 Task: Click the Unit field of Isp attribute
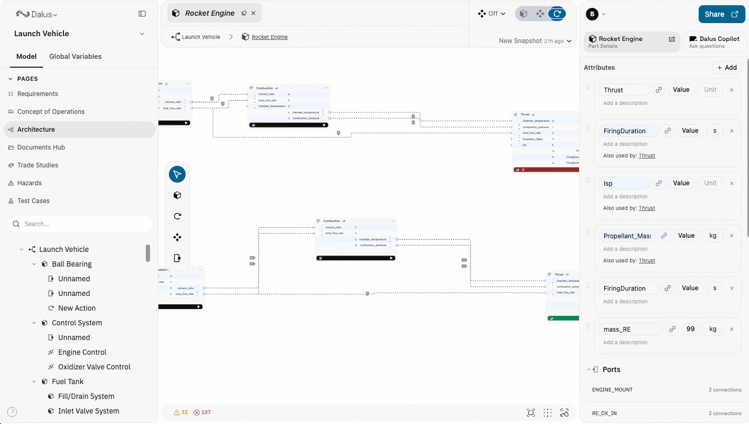[710, 183]
